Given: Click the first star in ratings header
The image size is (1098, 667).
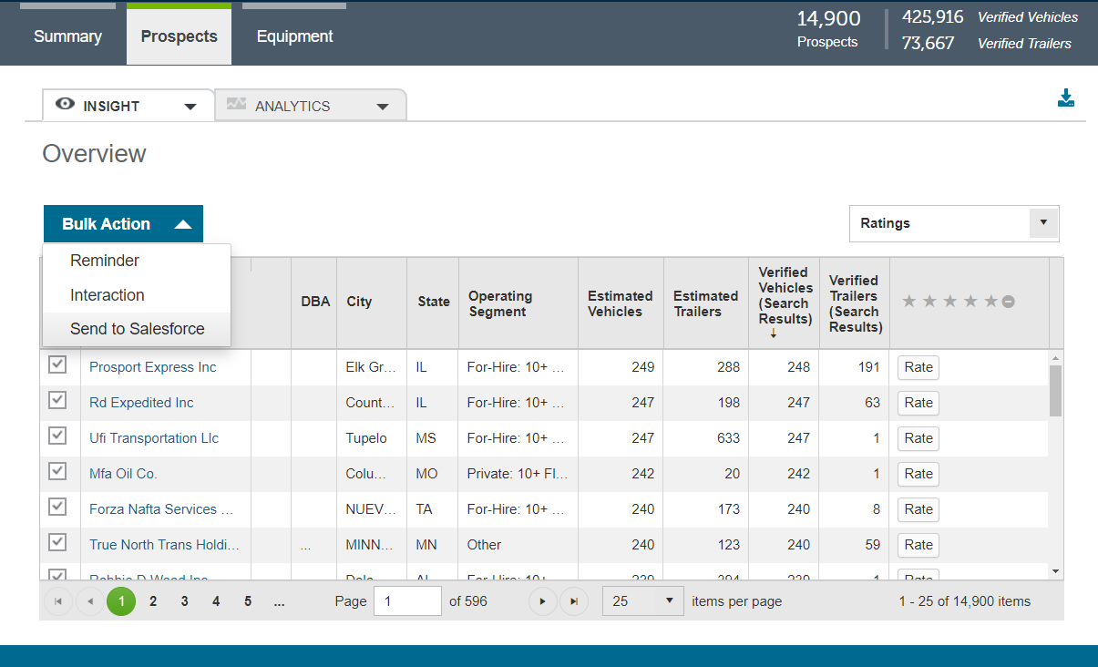Looking at the screenshot, I should coord(908,302).
